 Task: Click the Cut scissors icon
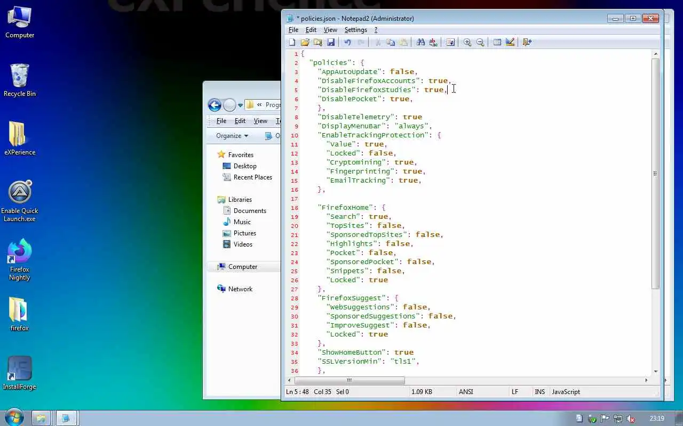point(378,42)
